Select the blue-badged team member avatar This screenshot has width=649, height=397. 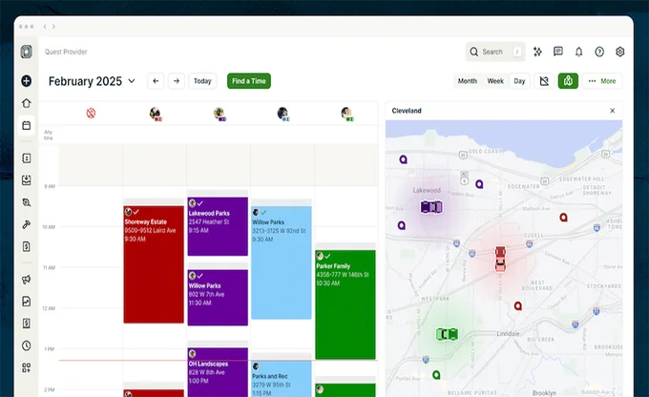coord(283,113)
